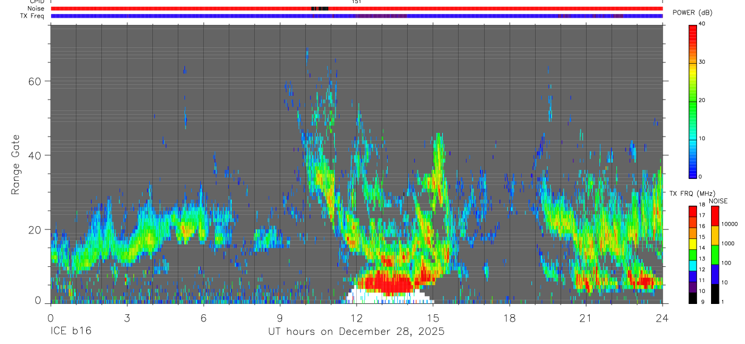Click the blue TX Freq strip above the plot
Image resolution: width=745 pixels, height=344 pixels.
[x=357, y=16]
